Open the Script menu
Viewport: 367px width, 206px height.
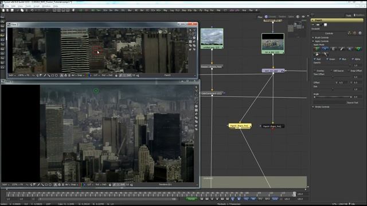click(37, 6)
